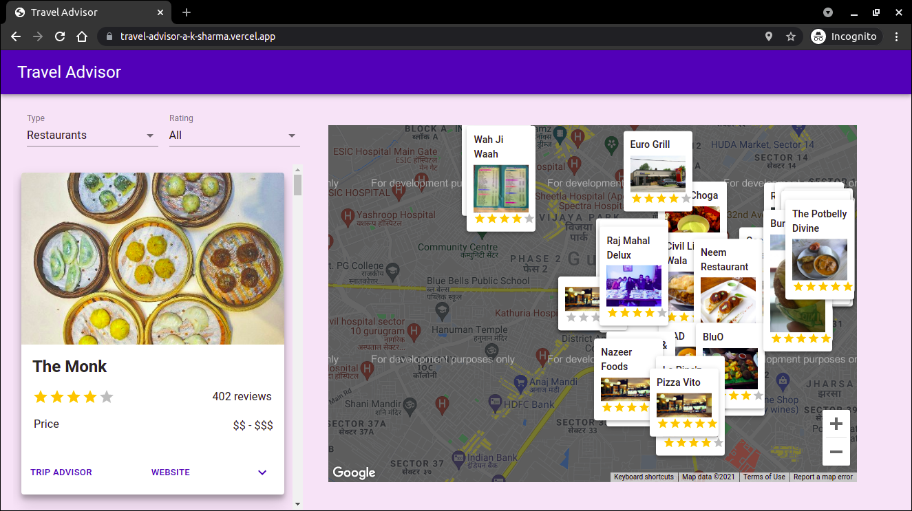
Task: Open the Type dropdown showing Restaurants
Action: point(92,135)
